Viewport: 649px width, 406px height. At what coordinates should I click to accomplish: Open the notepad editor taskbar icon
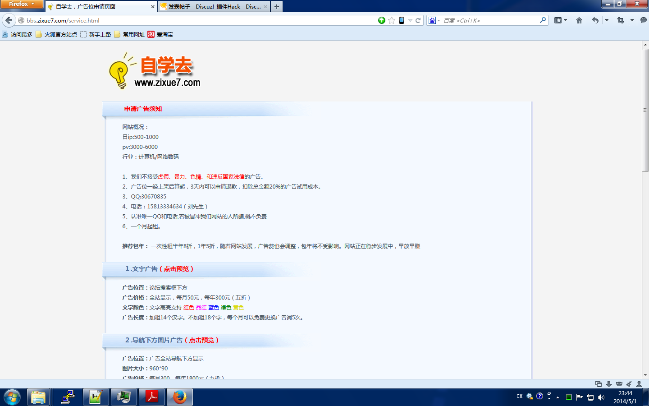pos(96,397)
